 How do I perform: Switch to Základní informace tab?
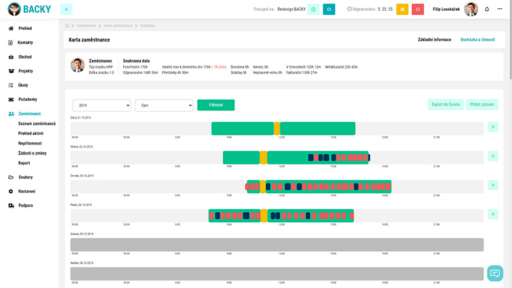[x=434, y=40]
